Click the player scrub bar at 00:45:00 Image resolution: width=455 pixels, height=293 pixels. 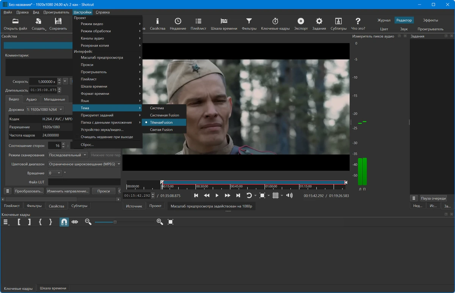point(230,186)
